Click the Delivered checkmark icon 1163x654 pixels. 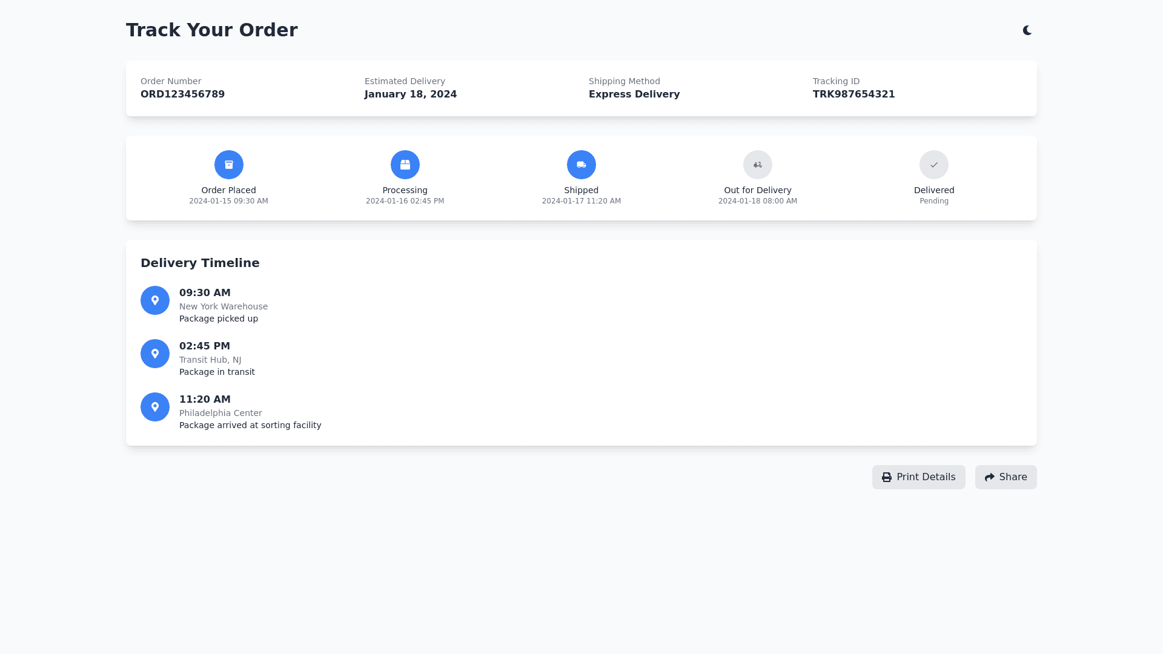click(934, 165)
